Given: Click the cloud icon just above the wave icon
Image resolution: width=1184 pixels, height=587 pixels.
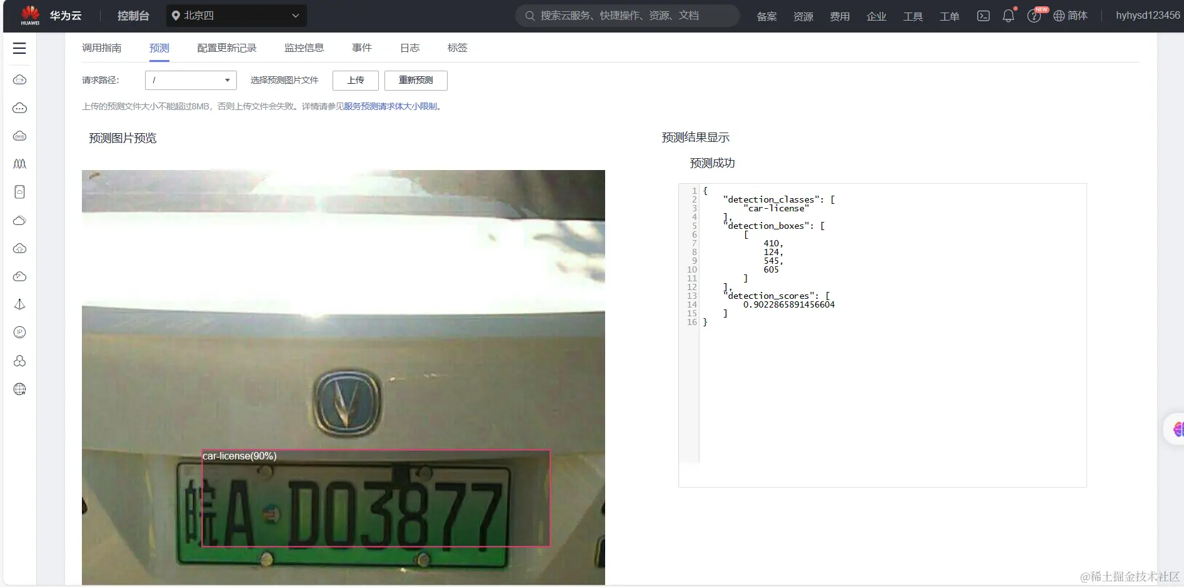Looking at the screenshot, I should pyautogui.click(x=19, y=136).
